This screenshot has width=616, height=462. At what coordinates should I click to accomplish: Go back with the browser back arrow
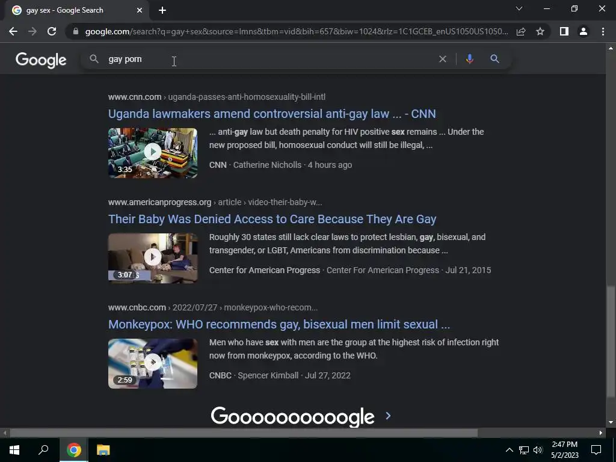click(x=13, y=31)
